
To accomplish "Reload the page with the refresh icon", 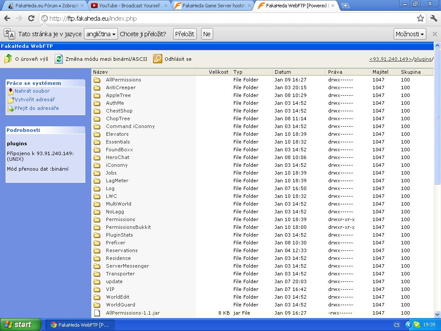I will pyautogui.click(x=31, y=19).
